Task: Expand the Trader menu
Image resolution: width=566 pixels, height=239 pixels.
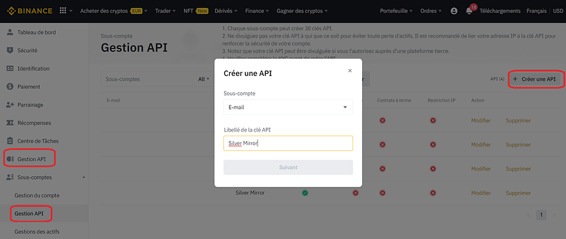Action: point(165,11)
